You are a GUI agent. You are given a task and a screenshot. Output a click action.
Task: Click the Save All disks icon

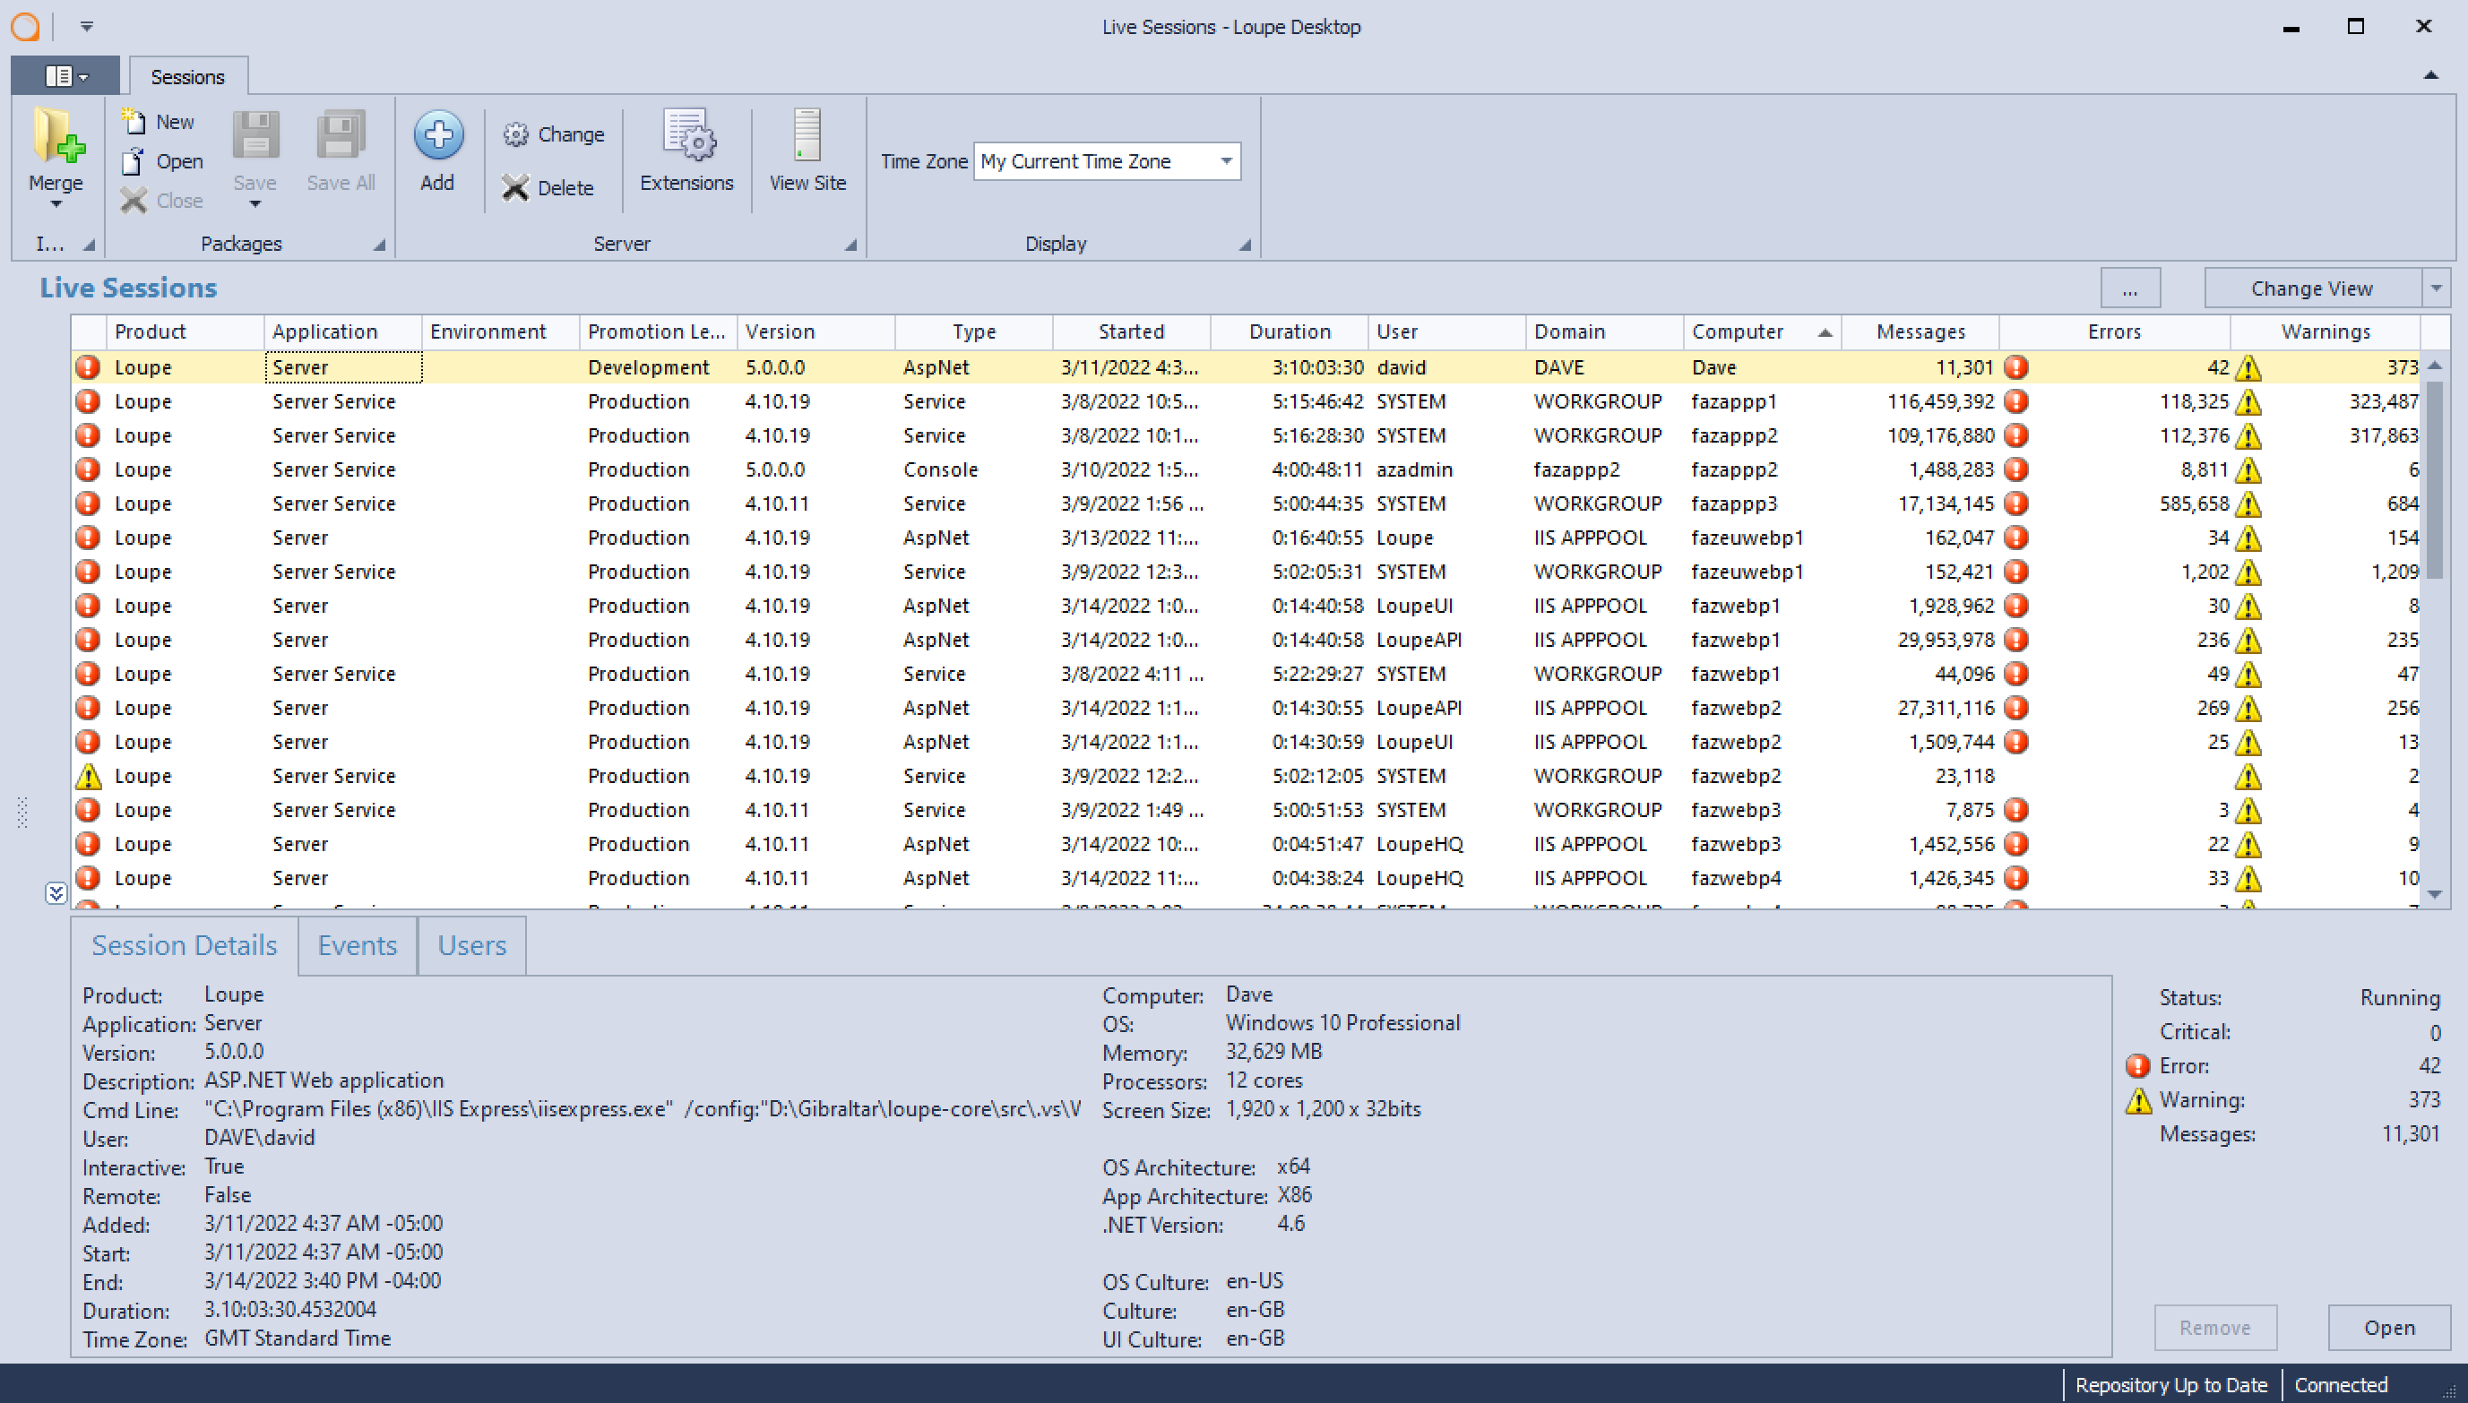pyautogui.click(x=341, y=135)
